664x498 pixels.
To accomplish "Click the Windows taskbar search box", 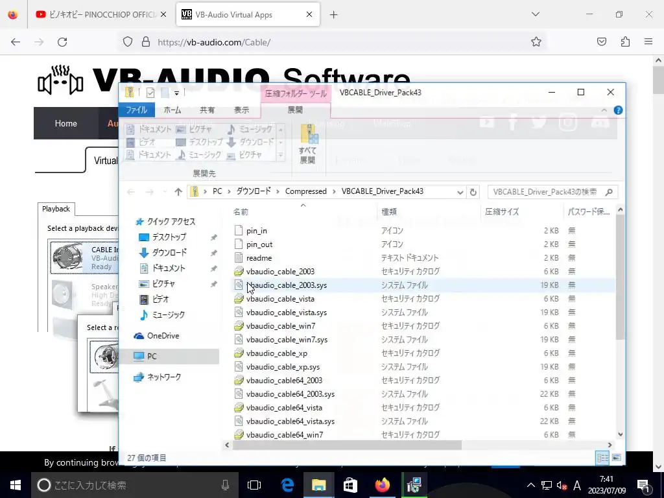I will [x=135, y=485].
